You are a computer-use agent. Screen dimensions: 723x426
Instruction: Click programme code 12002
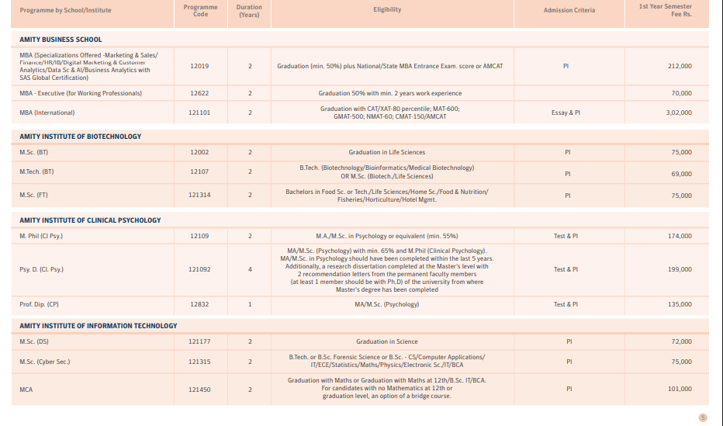(x=199, y=152)
